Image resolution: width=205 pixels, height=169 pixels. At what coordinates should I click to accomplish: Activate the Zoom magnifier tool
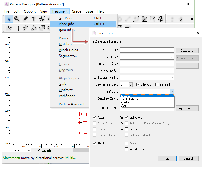click(17, 19)
